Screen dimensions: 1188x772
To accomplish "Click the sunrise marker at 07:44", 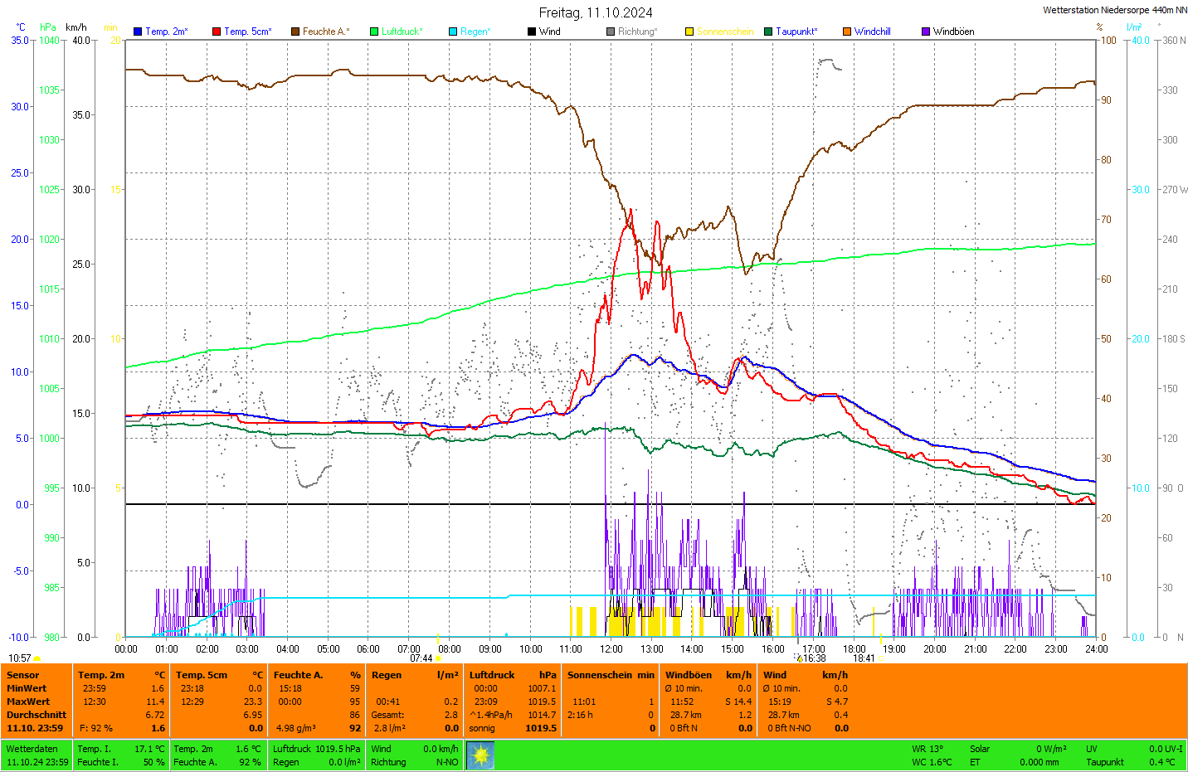I will click(421, 658).
